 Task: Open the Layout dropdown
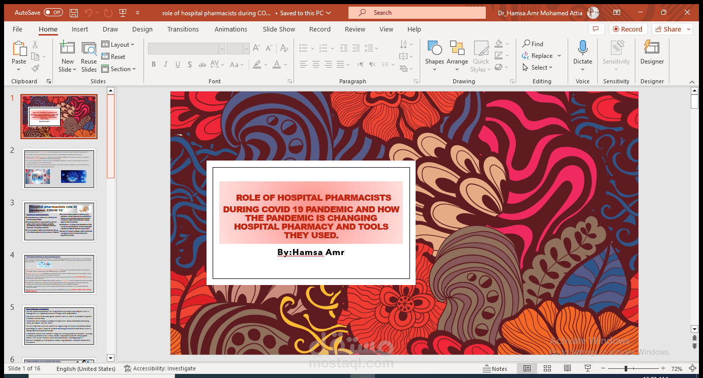[x=118, y=45]
